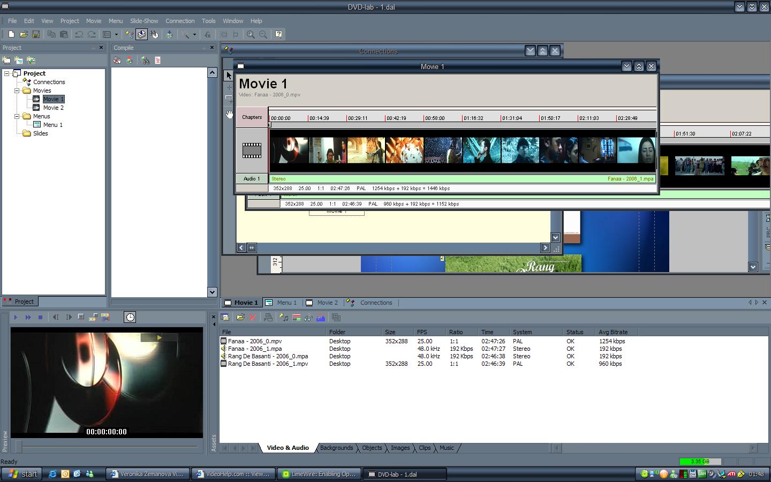Select file Fanaa - 2006_0.mpv in assets
Screen dimensions: 771x482
point(255,341)
